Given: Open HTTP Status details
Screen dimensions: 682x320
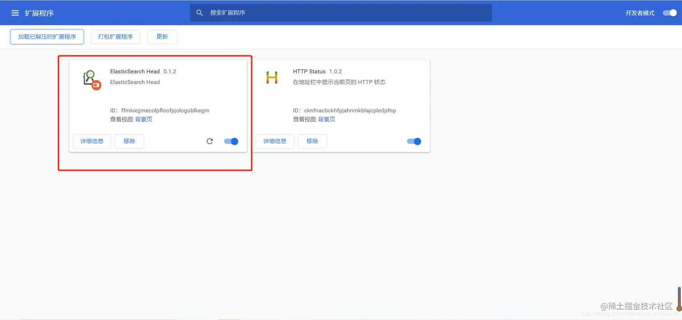Looking at the screenshot, I should pyautogui.click(x=275, y=141).
